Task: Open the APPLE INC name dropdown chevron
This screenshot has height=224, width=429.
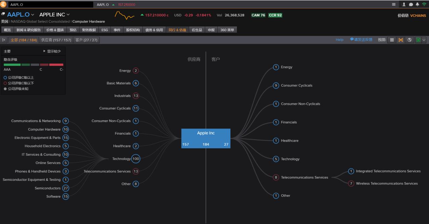Action: [68, 15]
